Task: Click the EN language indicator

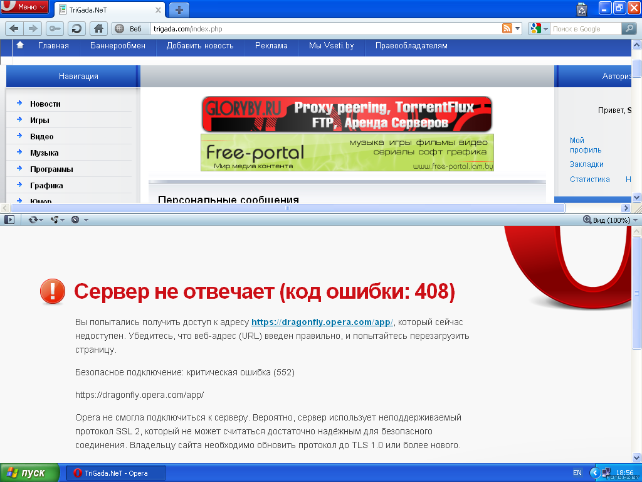Action: 577,473
